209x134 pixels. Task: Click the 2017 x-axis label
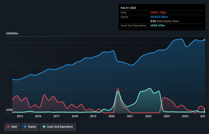click(57, 116)
